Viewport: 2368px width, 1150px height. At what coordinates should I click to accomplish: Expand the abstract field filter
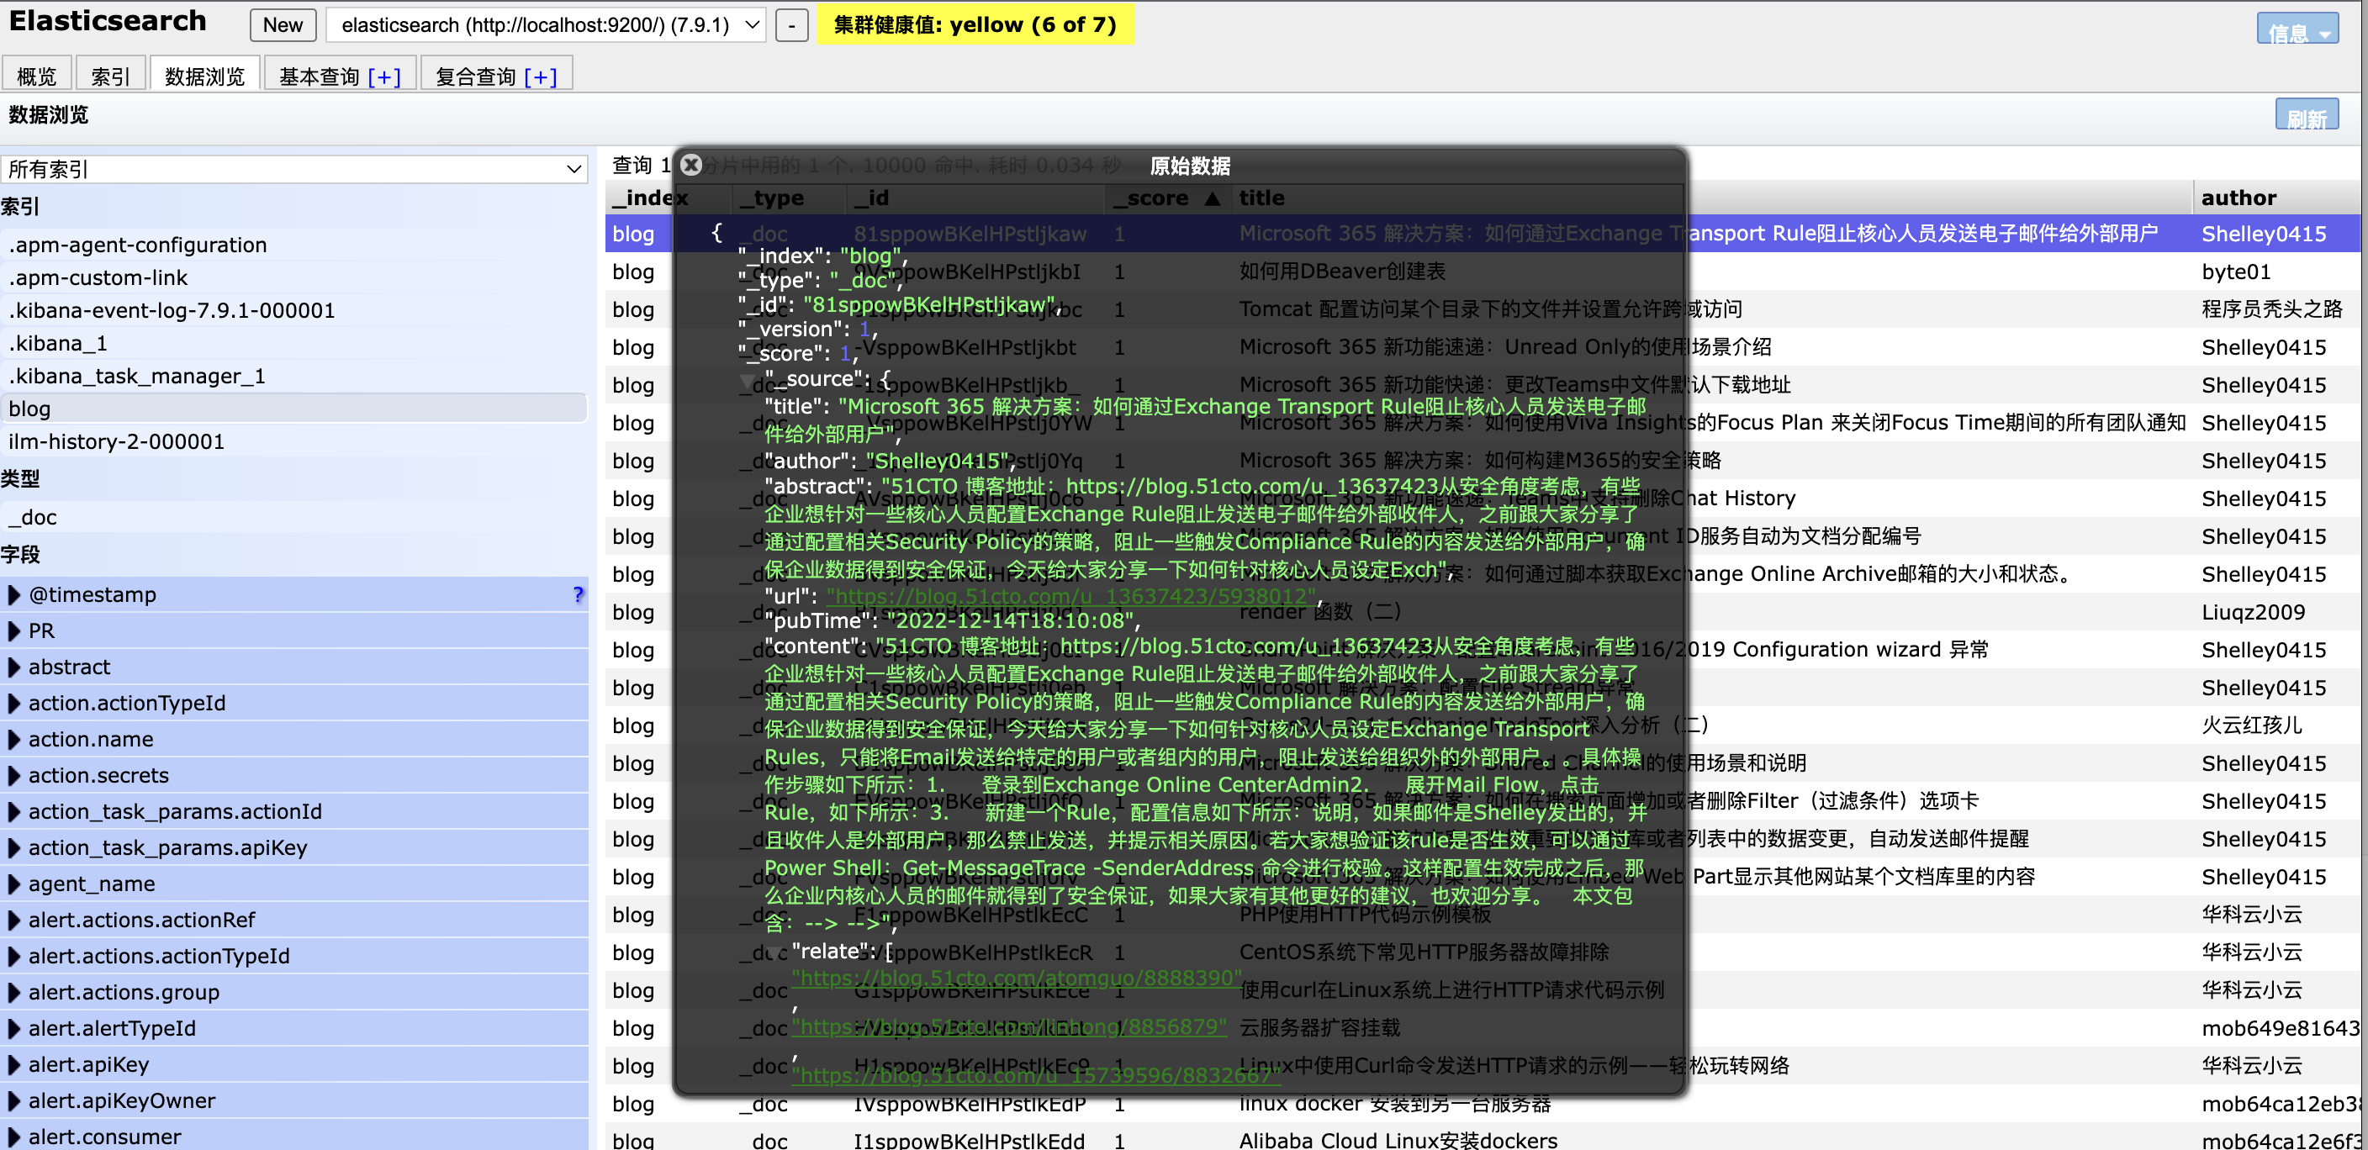click(x=13, y=667)
